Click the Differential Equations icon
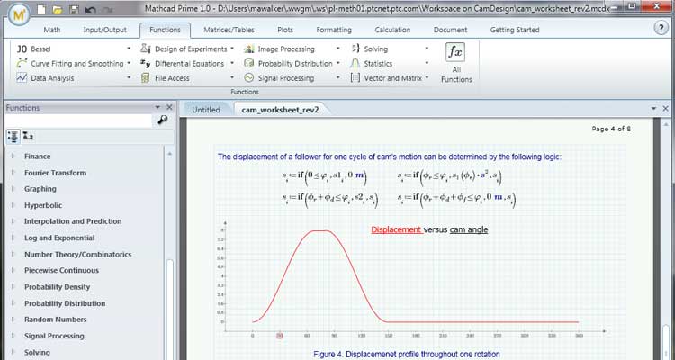The height and width of the screenshot is (360, 675). [146, 63]
